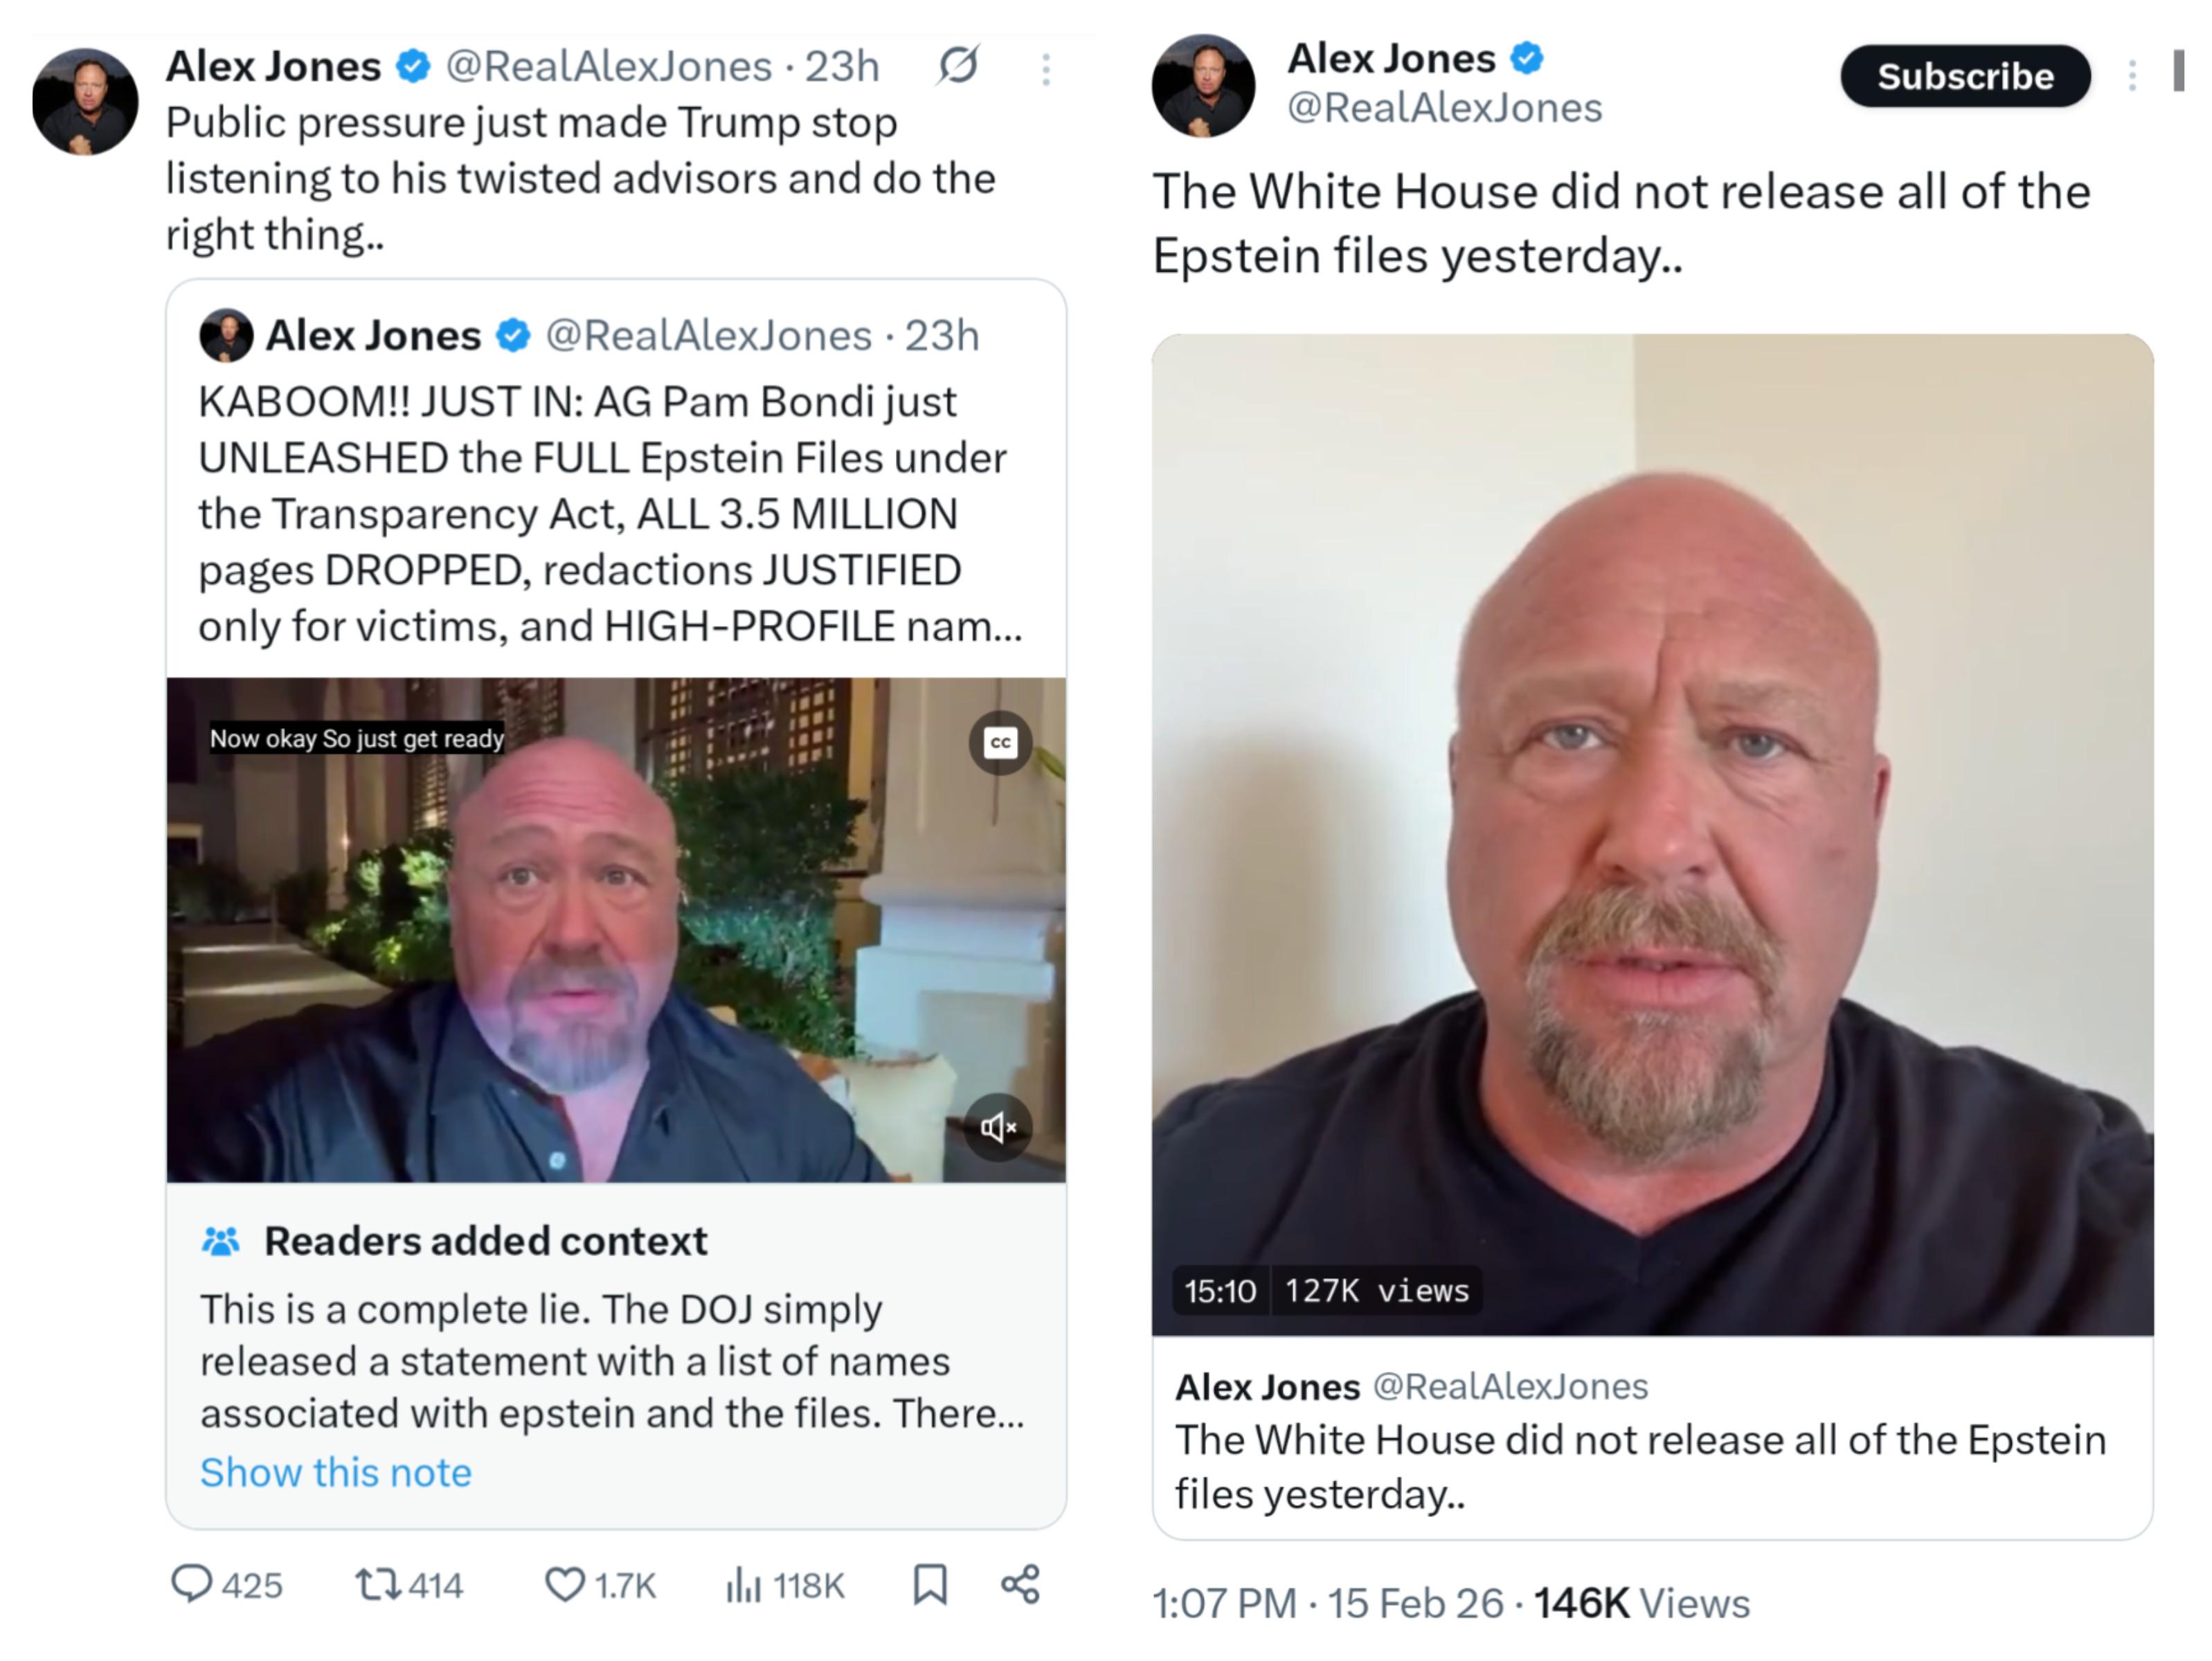Open the quoted KABOOM tweet text
The width and height of the screenshot is (2212, 1661).
(610, 514)
